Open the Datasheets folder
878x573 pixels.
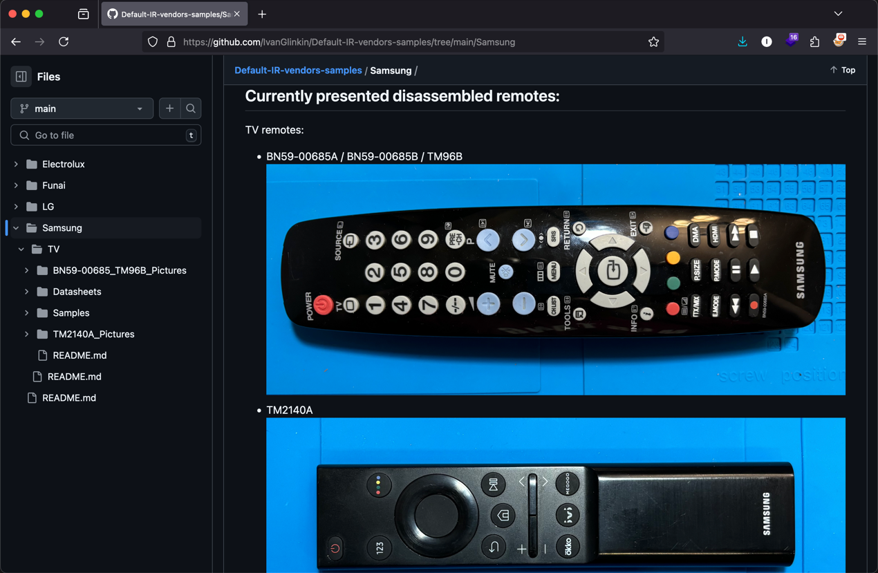pos(77,292)
